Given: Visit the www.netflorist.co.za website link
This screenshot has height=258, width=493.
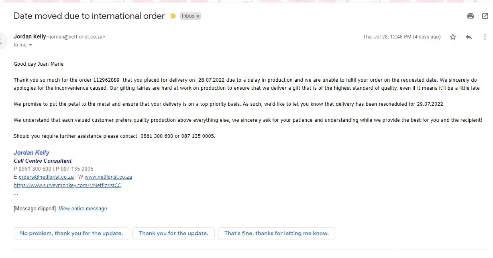Looking at the screenshot, I should point(108,177).
